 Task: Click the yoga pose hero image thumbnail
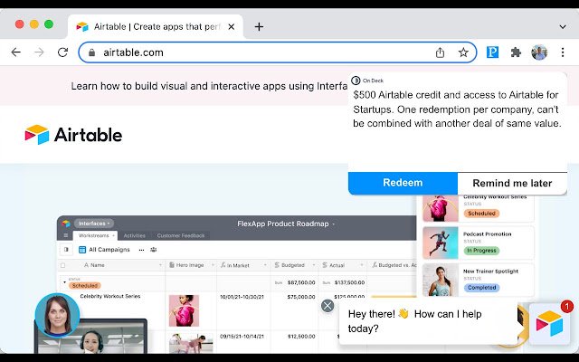tap(191, 344)
